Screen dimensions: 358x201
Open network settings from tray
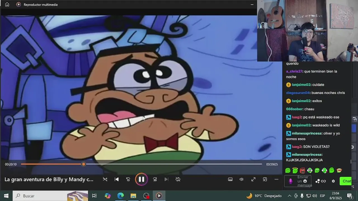pyautogui.click(x=308, y=196)
